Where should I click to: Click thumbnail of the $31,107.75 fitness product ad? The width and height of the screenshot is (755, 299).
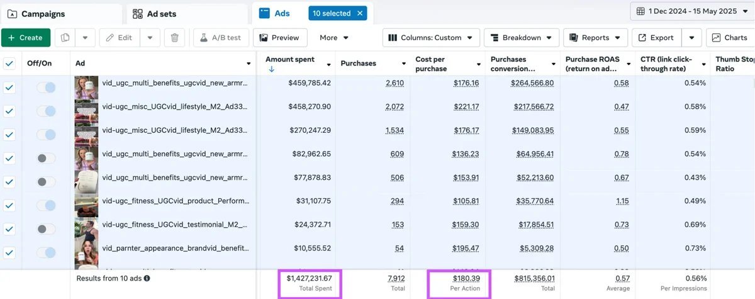click(x=86, y=205)
